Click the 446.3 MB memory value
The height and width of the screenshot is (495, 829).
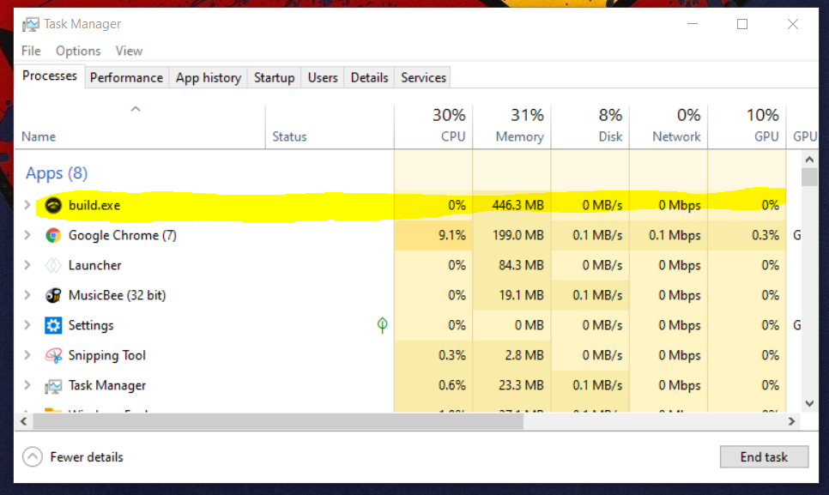tap(518, 205)
